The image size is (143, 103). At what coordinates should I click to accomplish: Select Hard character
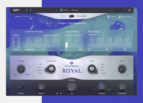(x=40, y=73)
